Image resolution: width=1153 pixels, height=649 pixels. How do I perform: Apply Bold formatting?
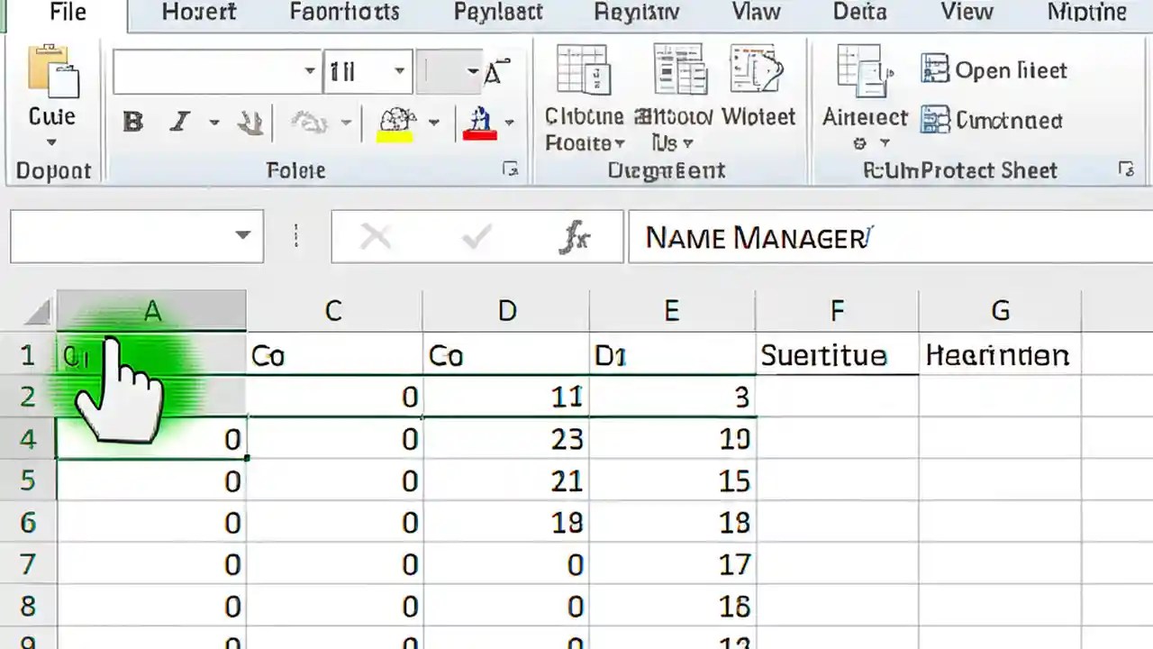(x=132, y=122)
